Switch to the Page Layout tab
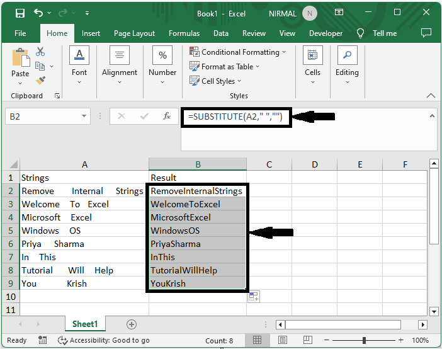442x349 pixels. pos(134,33)
